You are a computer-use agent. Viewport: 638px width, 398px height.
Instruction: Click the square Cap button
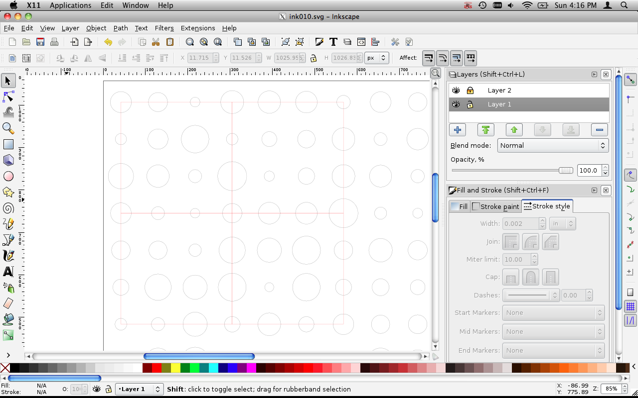coord(551,277)
